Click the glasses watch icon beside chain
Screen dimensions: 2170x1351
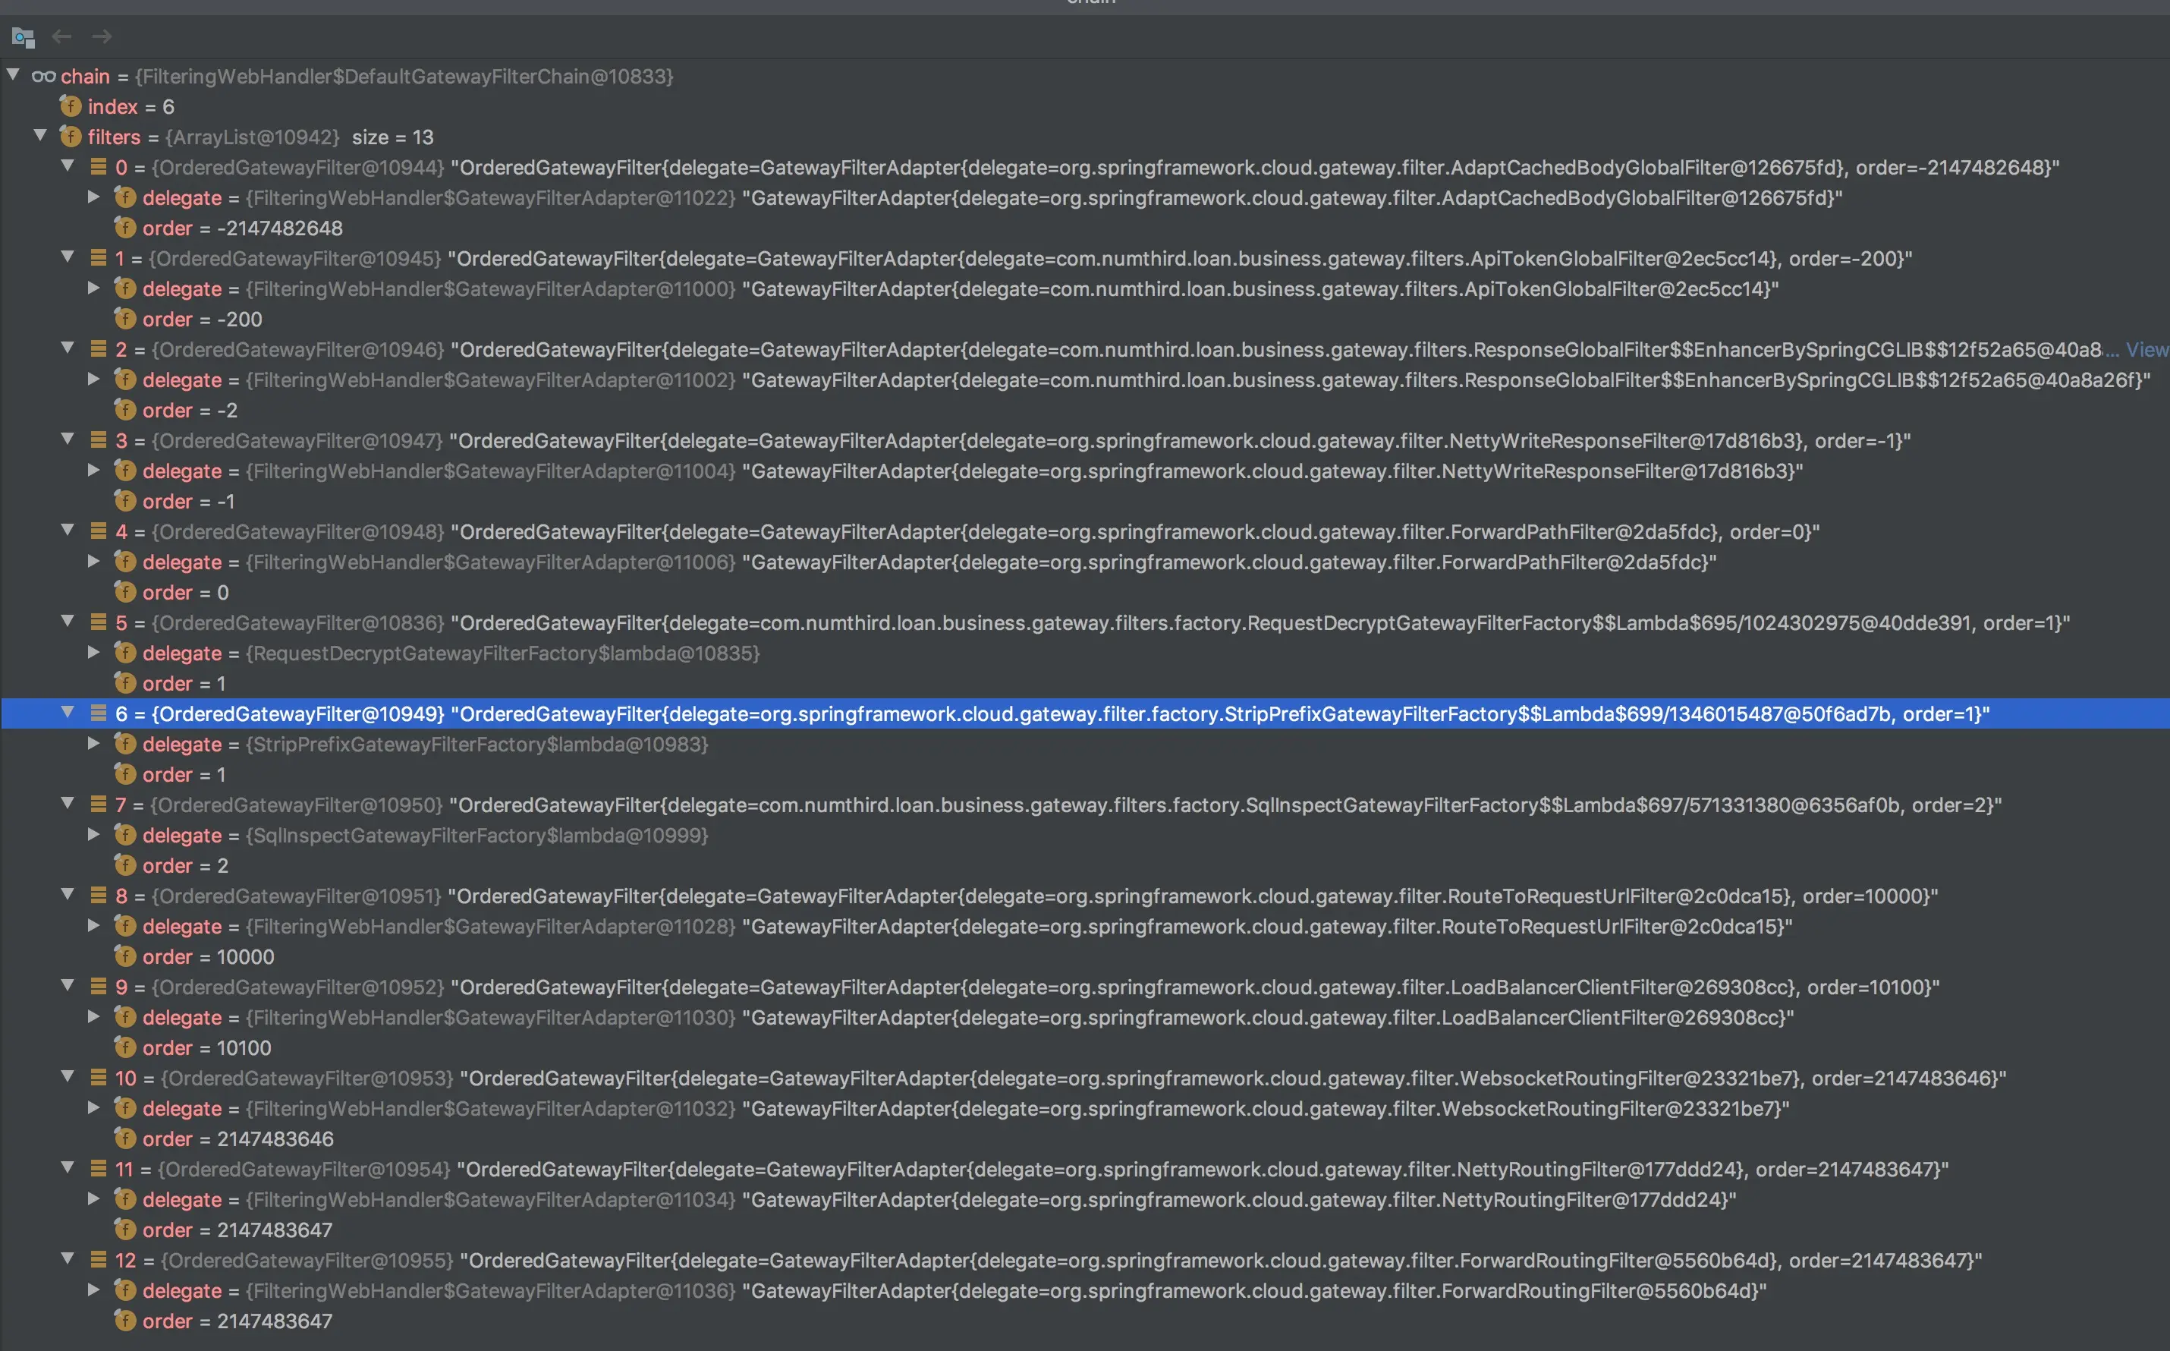coord(44,77)
